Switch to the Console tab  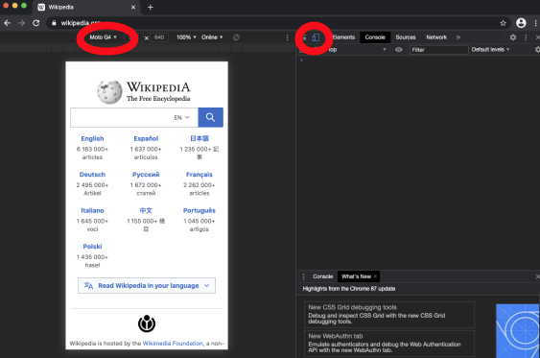375,37
